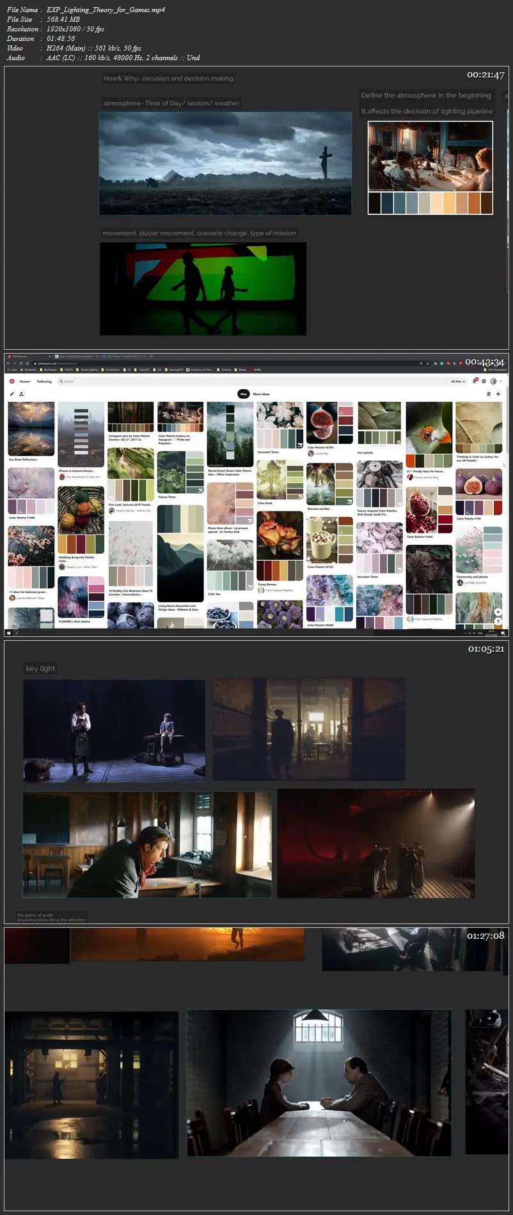Select the man leaning by window image

pyautogui.click(x=147, y=845)
